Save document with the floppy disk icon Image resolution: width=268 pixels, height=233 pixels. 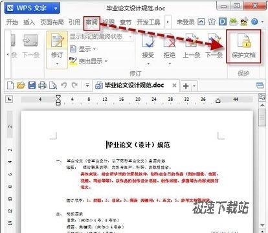pyautogui.click(x=32, y=85)
